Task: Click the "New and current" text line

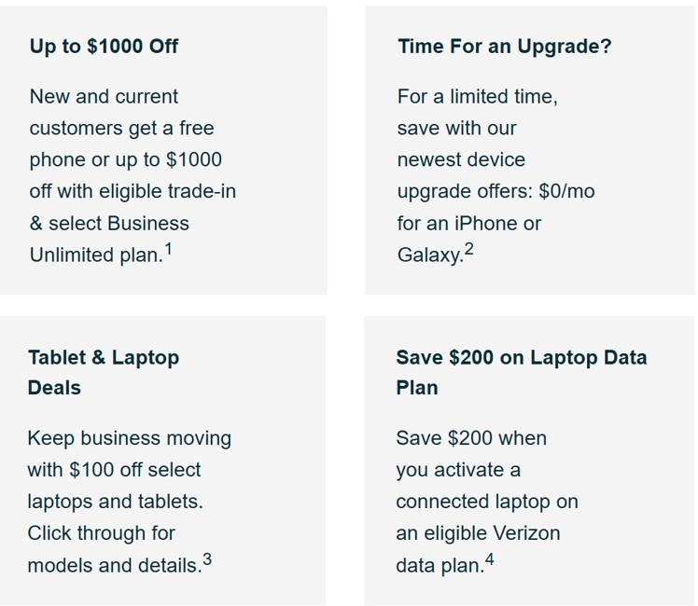Action: 104,97
